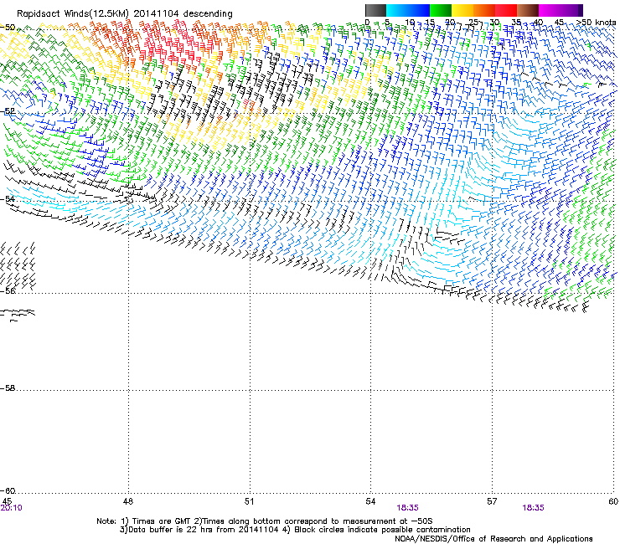Click the 57 longitude axis label
Image resolution: width=620 pixels, height=544 pixels.
tap(492, 501)
